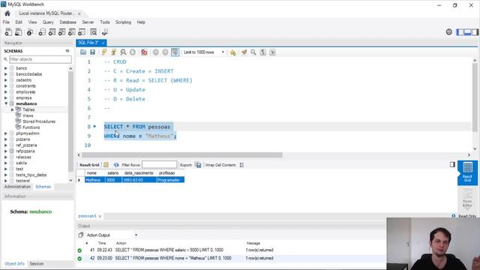Viewport: 480px width, 270px height.
Task: Toggle the bottom output panel visibility
Action: coord(467,32)
